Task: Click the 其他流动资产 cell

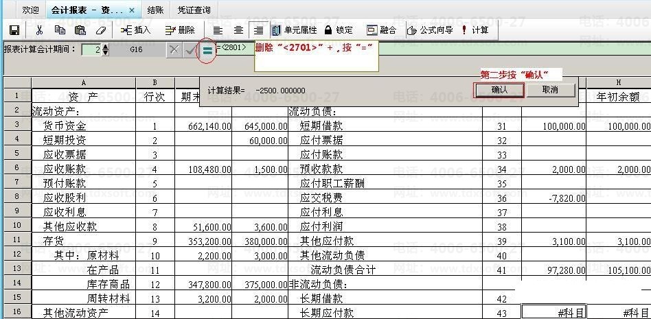Action: [x=84, y=312]
